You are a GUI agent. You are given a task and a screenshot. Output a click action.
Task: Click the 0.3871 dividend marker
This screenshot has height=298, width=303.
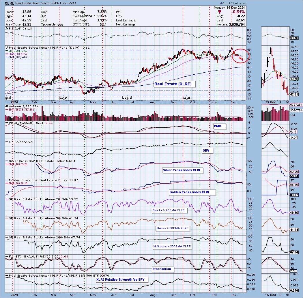pos(127,98)
